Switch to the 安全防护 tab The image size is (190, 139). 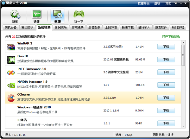[27, 28]
